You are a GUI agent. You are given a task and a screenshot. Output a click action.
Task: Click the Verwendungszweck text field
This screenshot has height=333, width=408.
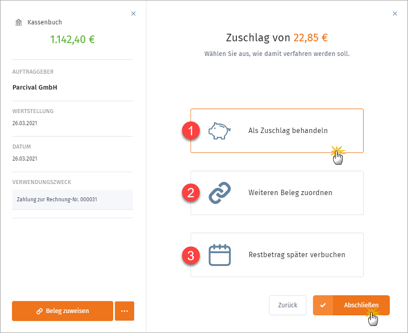(x=72, y=199)
